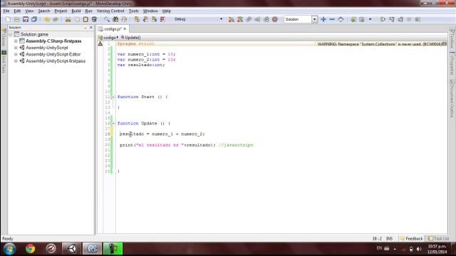
Task: Open the Run menu
Action: (x=88, y=11)
